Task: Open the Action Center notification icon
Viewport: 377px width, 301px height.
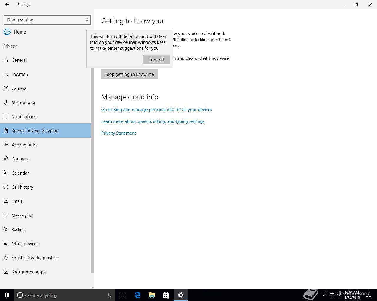Action: pos(368,295)
